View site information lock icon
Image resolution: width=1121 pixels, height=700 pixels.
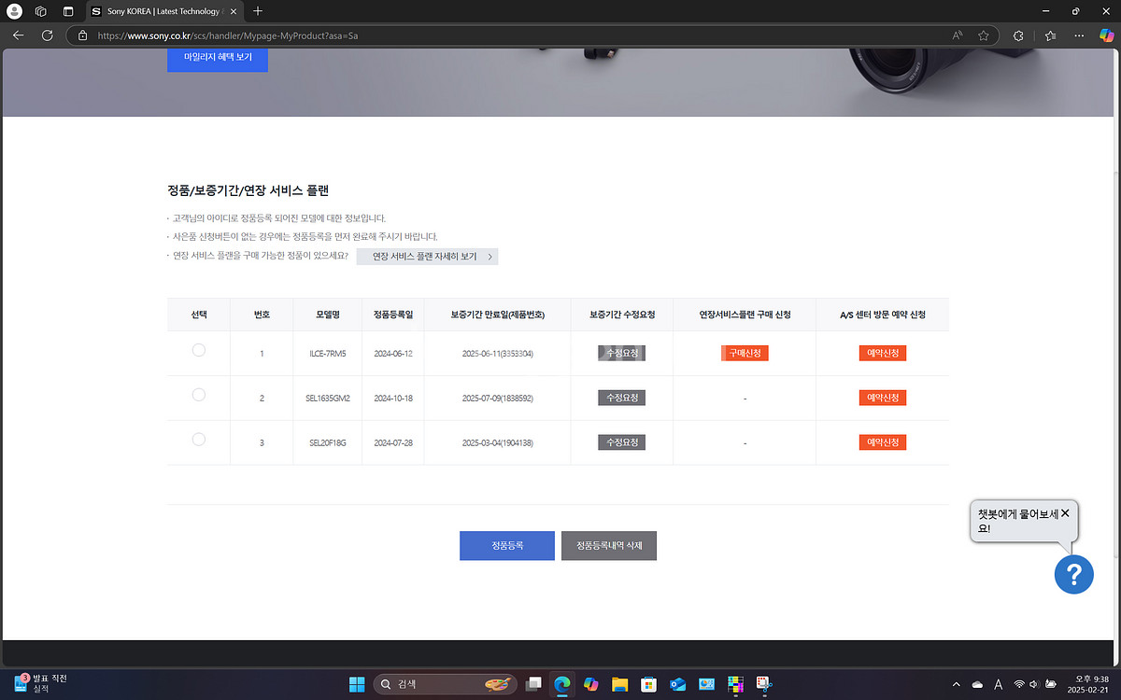click(x=82, y=35)
